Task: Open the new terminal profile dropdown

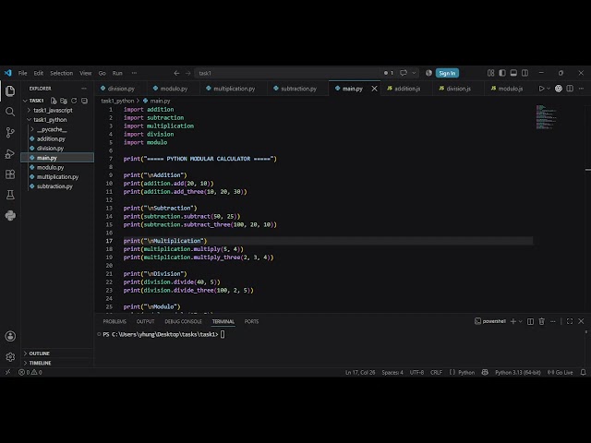Action: (x=521, y=321)
